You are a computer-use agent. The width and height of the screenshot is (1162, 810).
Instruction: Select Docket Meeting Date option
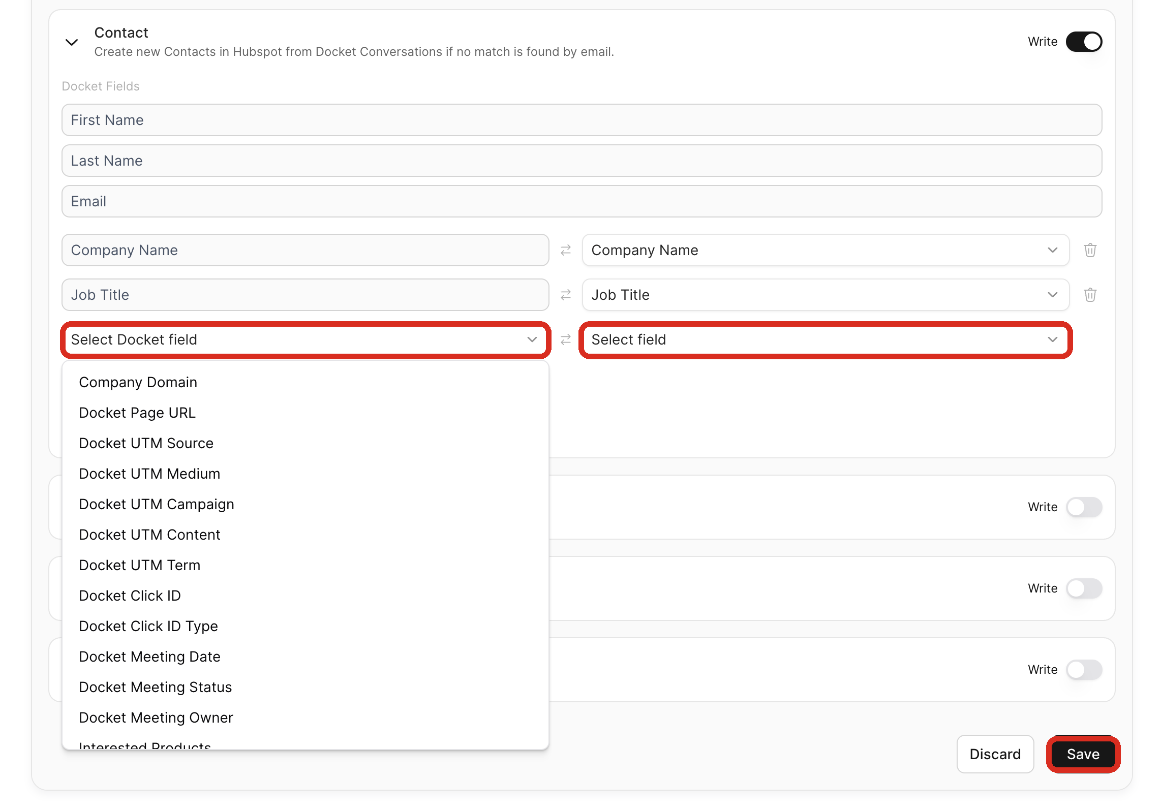(305, 657)
